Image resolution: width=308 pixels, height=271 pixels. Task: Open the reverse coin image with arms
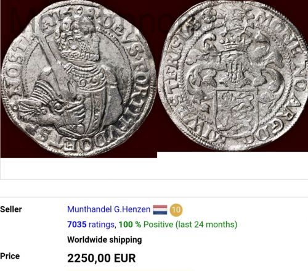(x=234, y=76)
